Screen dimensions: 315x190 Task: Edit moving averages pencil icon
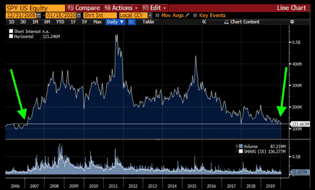pos(187,15)
